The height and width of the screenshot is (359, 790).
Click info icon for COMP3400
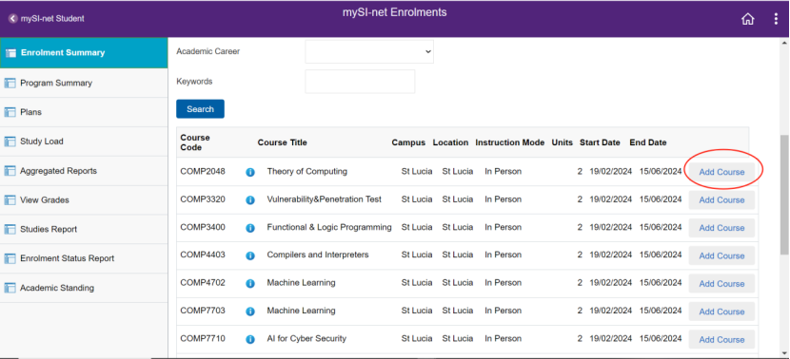pyautogui.click(x=250, y=228)
